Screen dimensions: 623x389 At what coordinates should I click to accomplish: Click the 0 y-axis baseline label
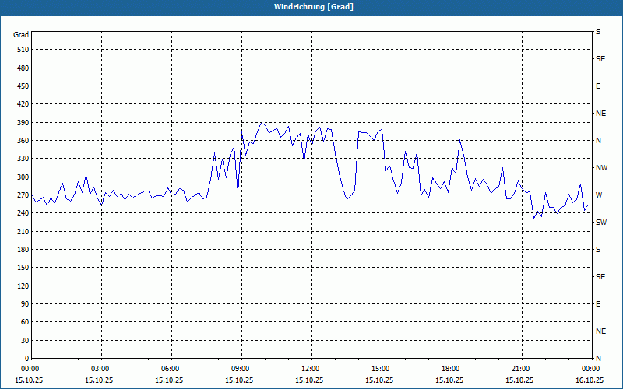(26, 359)
